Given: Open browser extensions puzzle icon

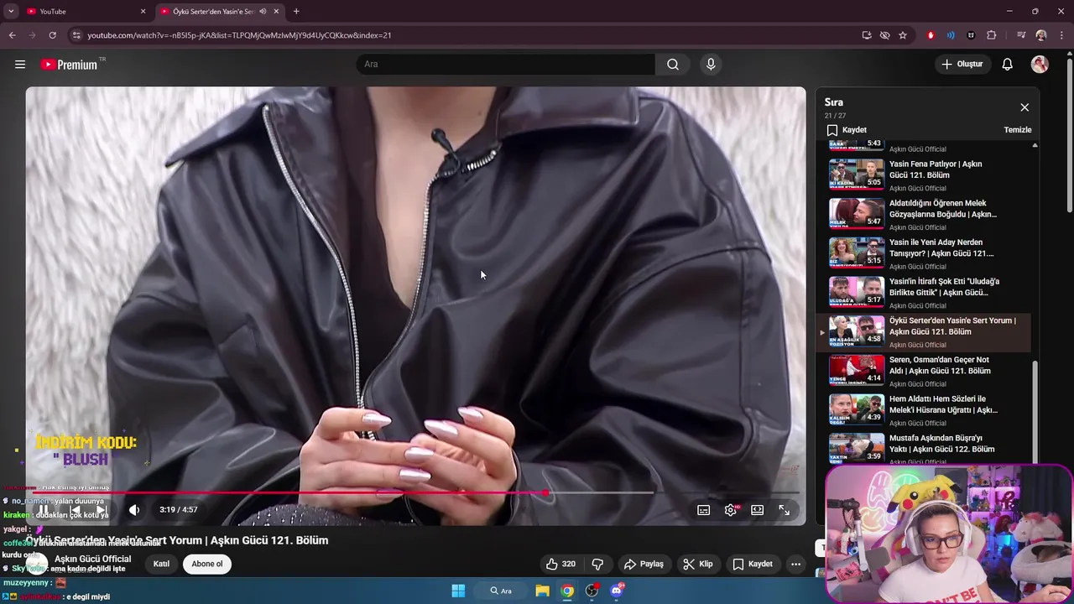Looking at the screenshot, I should 992,35.
